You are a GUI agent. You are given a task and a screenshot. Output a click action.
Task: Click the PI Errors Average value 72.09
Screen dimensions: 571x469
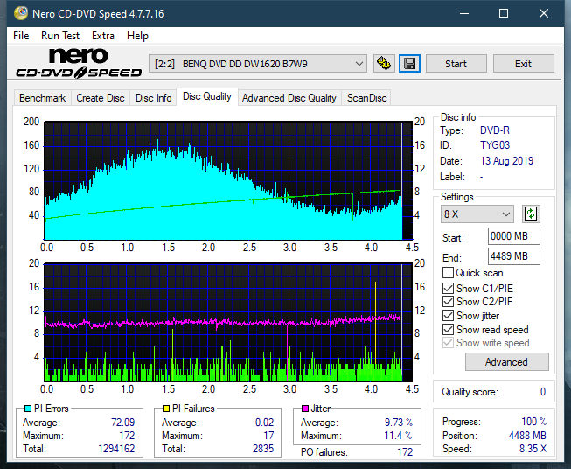coord(122,423)
